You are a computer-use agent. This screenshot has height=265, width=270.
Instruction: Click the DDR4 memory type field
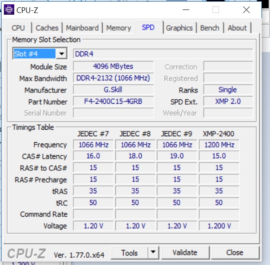[163, 54]
